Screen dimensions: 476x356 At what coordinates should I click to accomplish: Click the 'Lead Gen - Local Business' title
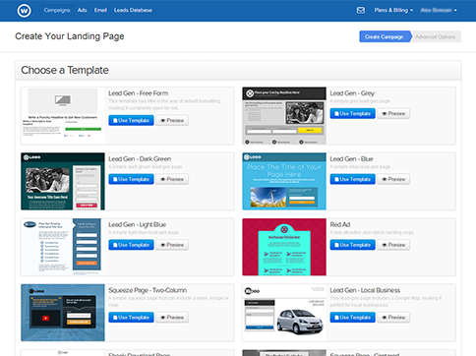click(x=365, y=290)
